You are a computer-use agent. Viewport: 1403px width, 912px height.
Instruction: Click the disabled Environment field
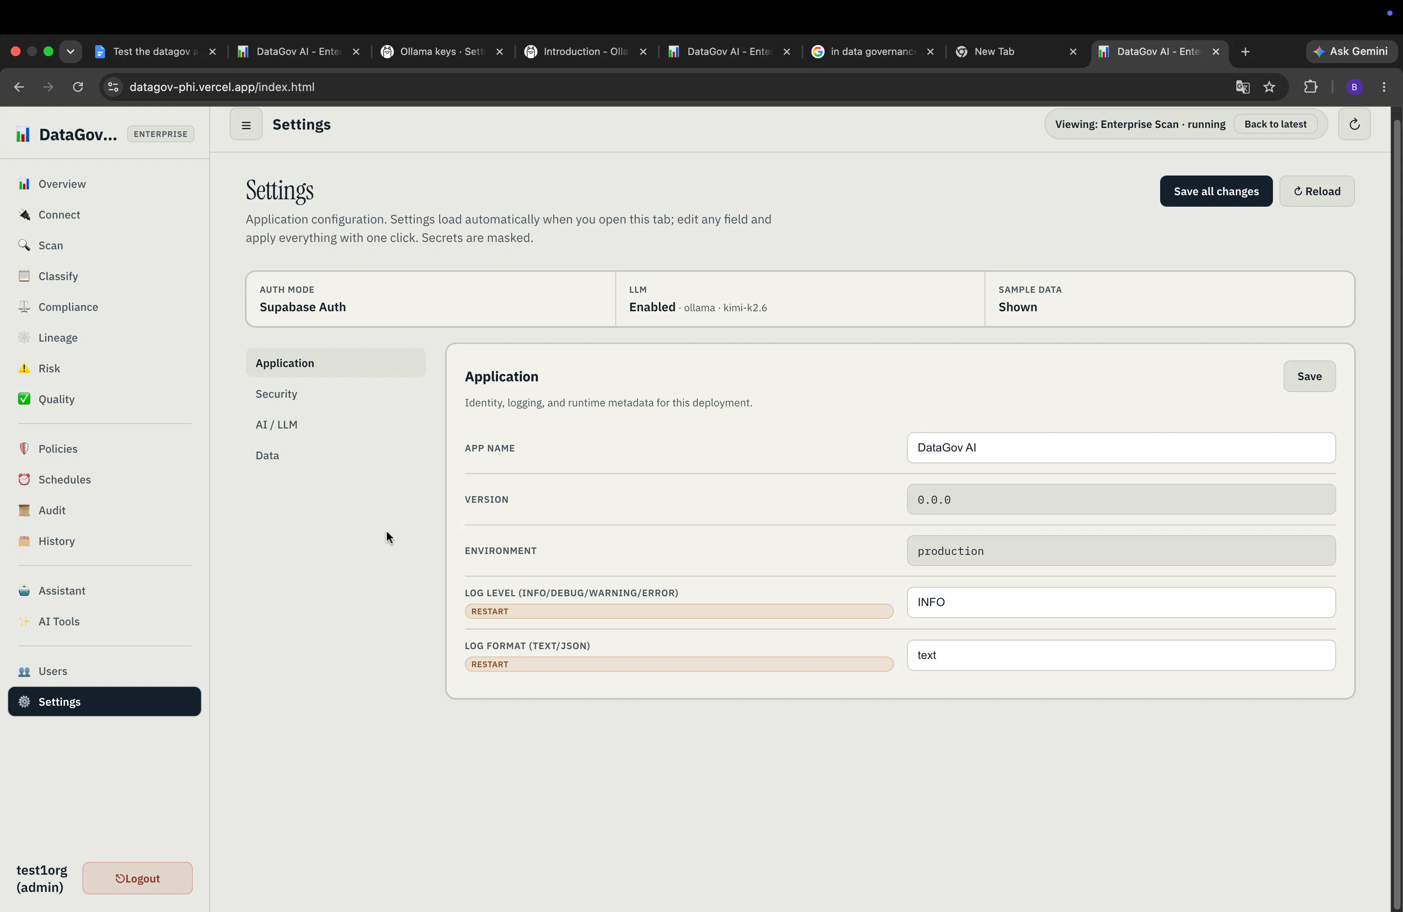[x=1121, y=551]
